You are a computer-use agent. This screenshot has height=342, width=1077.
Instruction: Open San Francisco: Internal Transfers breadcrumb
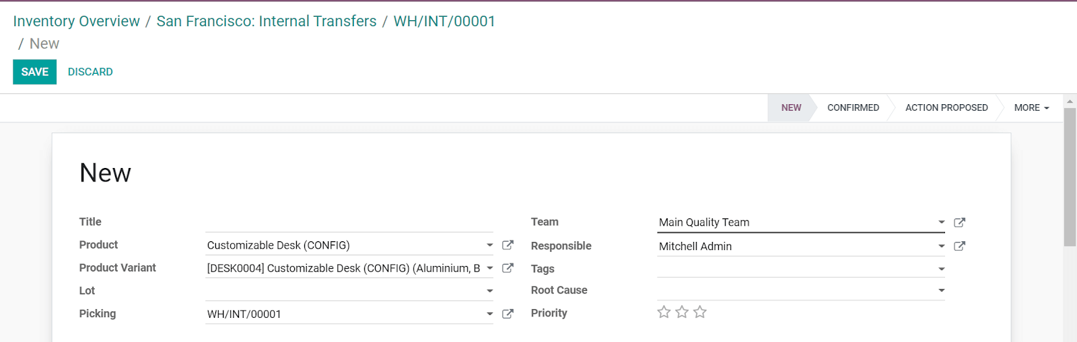click(x=267, y=22)
